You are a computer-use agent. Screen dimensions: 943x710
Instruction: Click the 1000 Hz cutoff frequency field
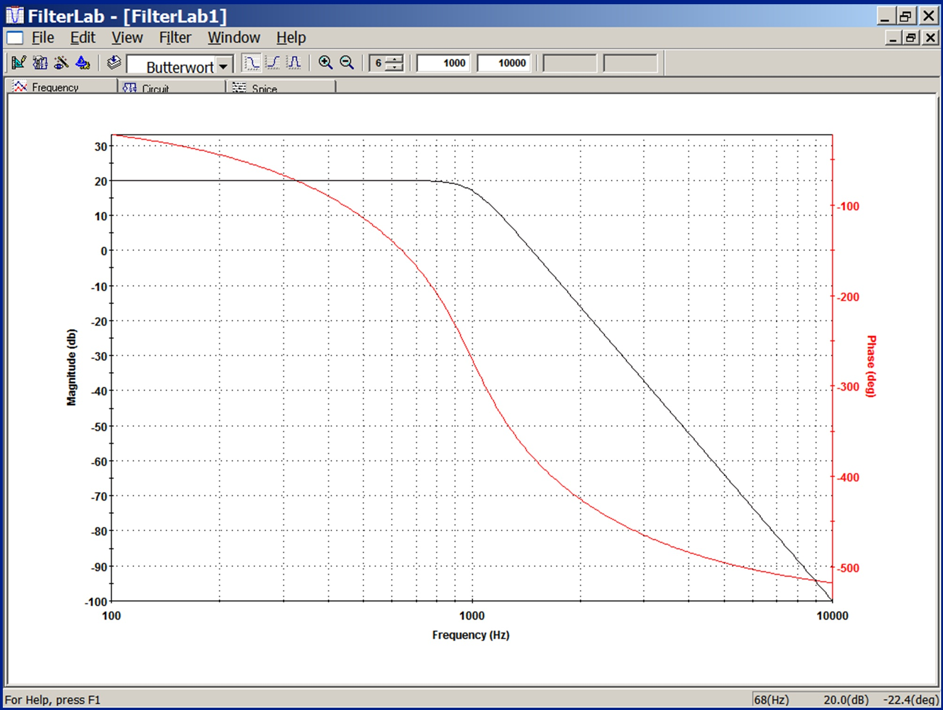point(444,63)
